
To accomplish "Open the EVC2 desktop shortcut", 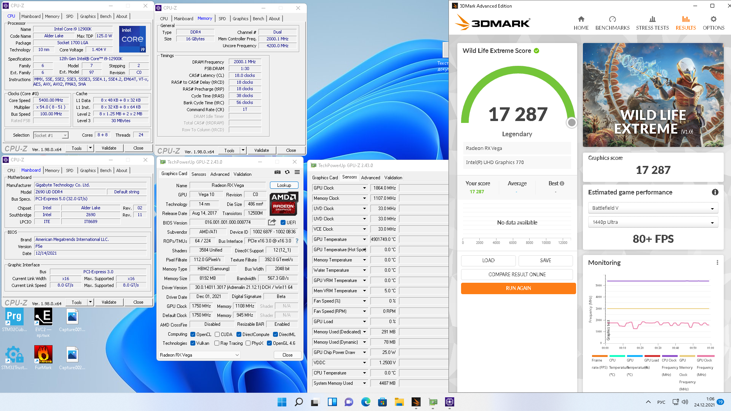I will pos(43,323).
